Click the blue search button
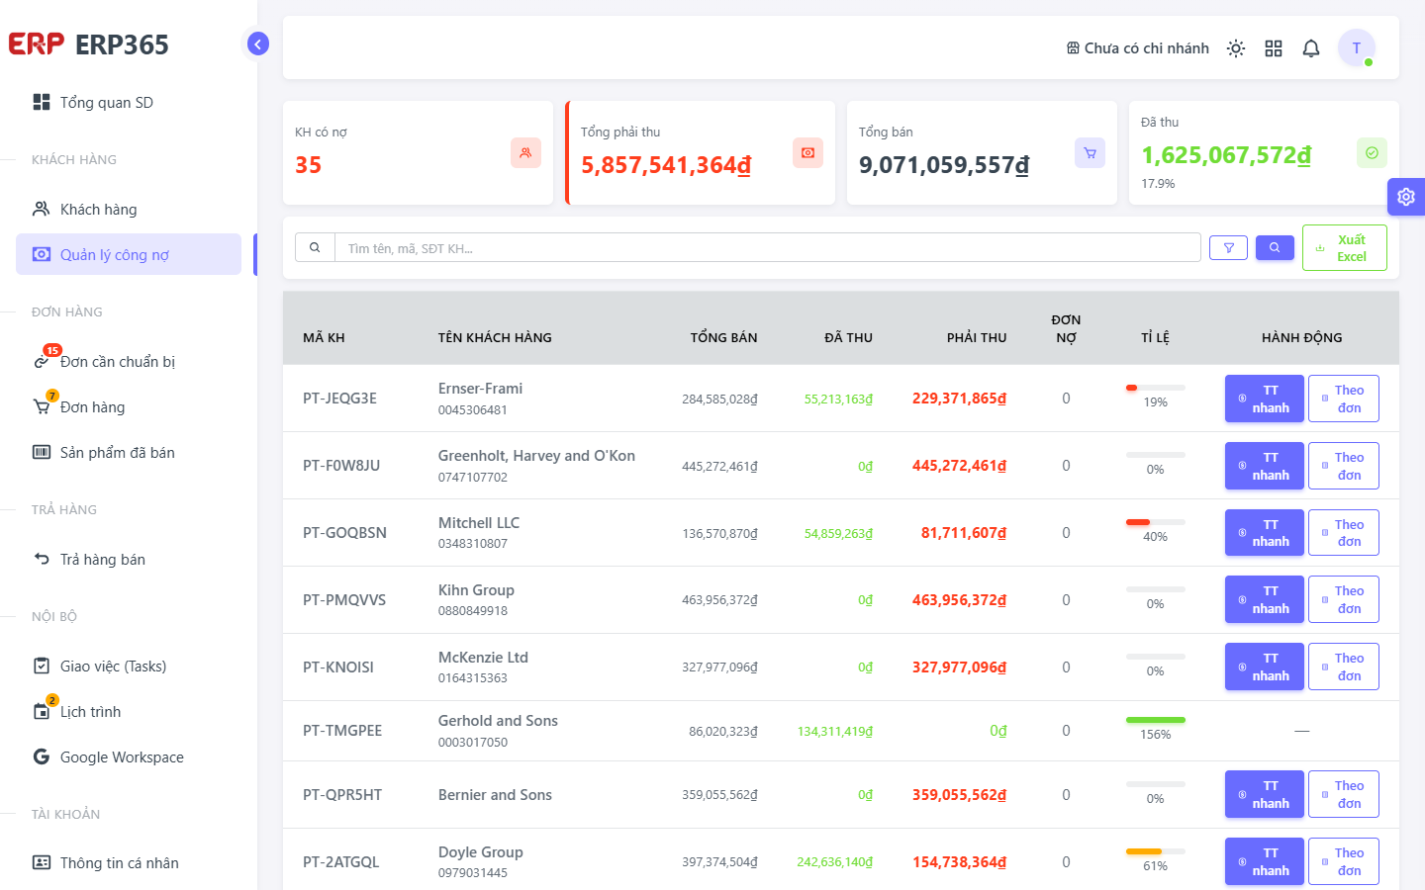1425x890 pixels. [1275, 248]
